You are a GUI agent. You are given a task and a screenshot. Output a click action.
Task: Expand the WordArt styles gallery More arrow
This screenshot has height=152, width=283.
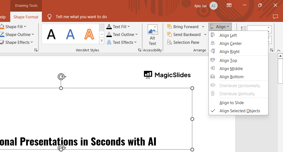[102, 41]
